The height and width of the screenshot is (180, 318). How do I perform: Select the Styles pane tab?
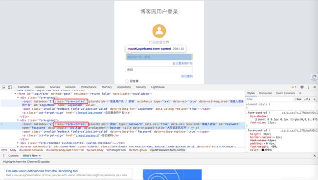point(251,93)
